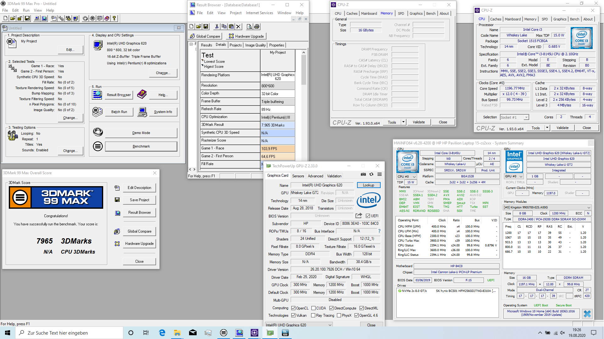The image size is (604, 339).
Task: Click Copy icon in Result Browser toolbar
Action: [x=224, y=27]
